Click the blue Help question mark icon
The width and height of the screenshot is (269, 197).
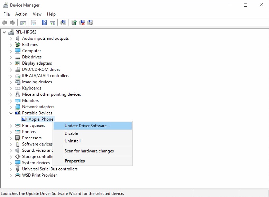coord(44,23)
